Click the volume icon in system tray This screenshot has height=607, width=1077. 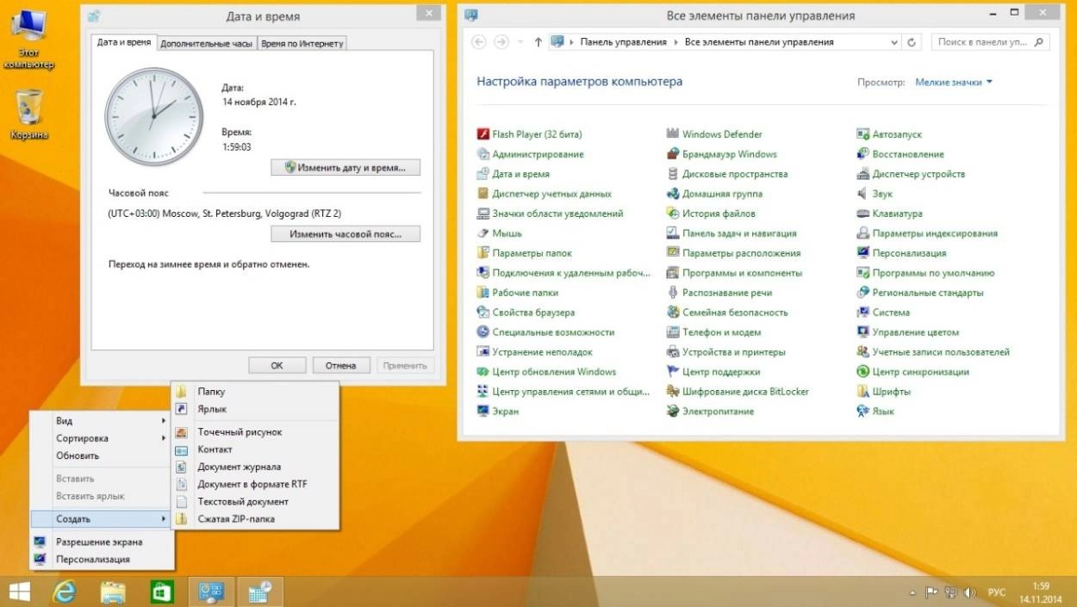[969, 592]
